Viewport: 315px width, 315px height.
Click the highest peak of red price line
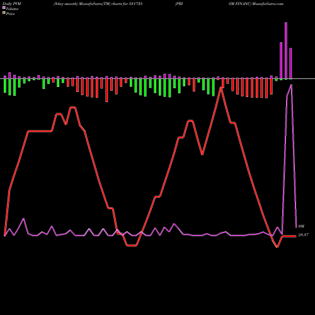(220, 88)
